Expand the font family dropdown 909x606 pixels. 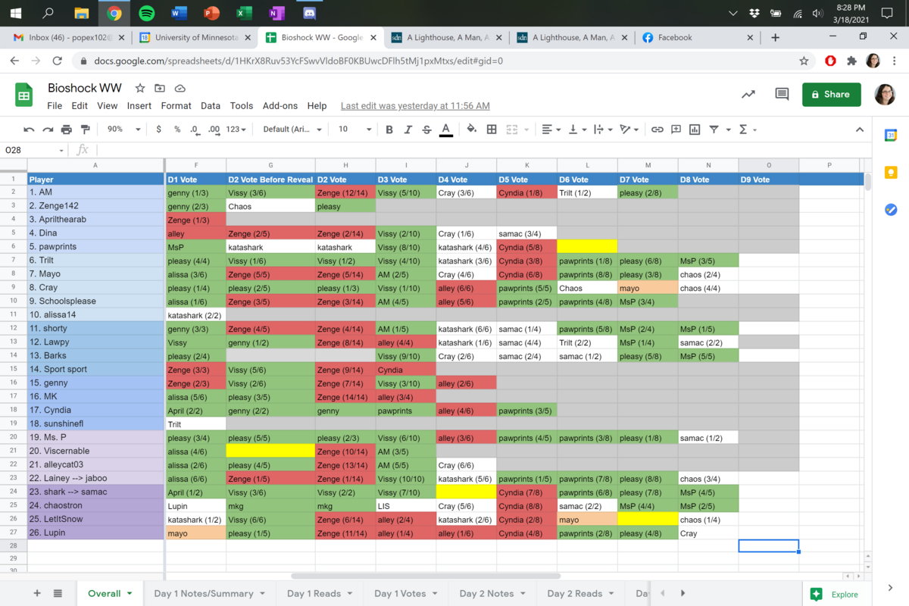tap(292, 130)
